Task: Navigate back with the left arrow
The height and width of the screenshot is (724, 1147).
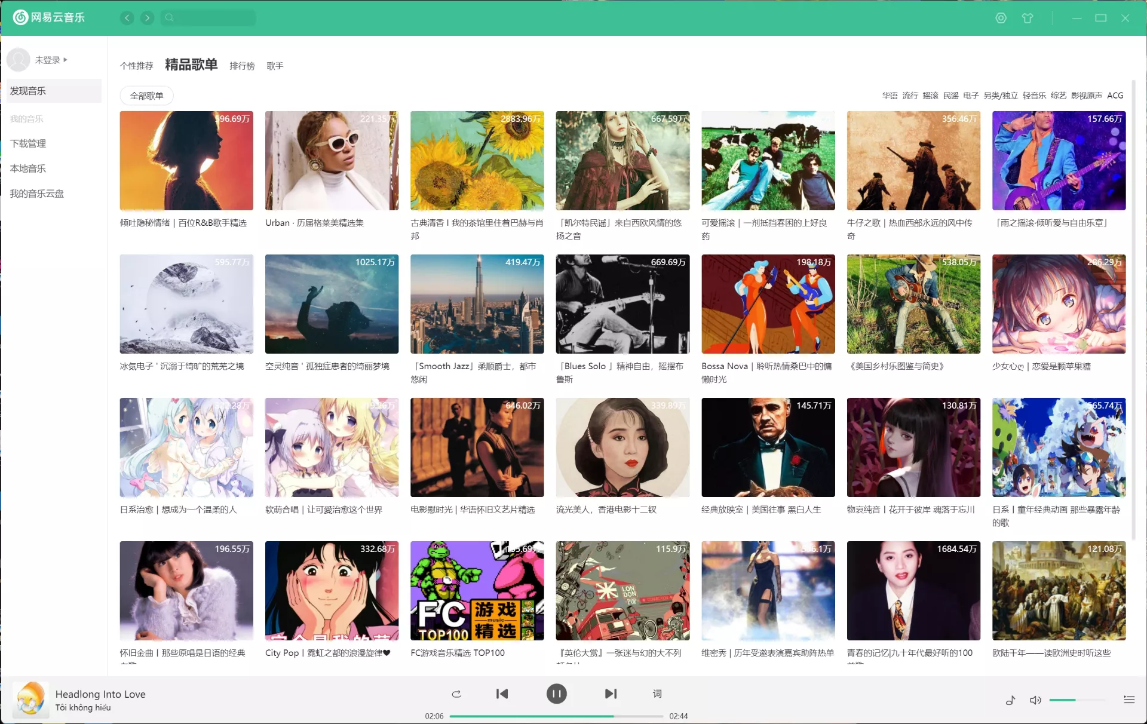Action: pyautogui.click(x=127, y=18)
